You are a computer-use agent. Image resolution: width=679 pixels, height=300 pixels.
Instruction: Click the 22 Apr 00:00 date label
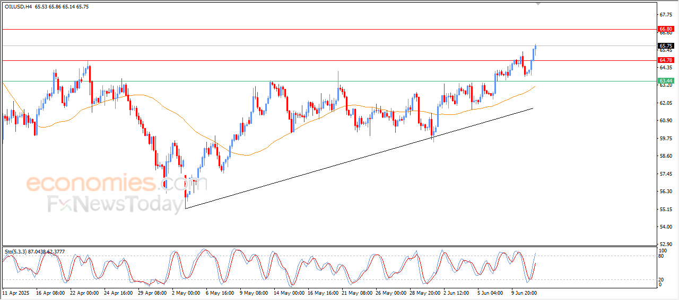point(84,292)
